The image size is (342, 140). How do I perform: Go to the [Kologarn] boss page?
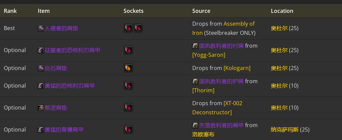tap(237, 68)
